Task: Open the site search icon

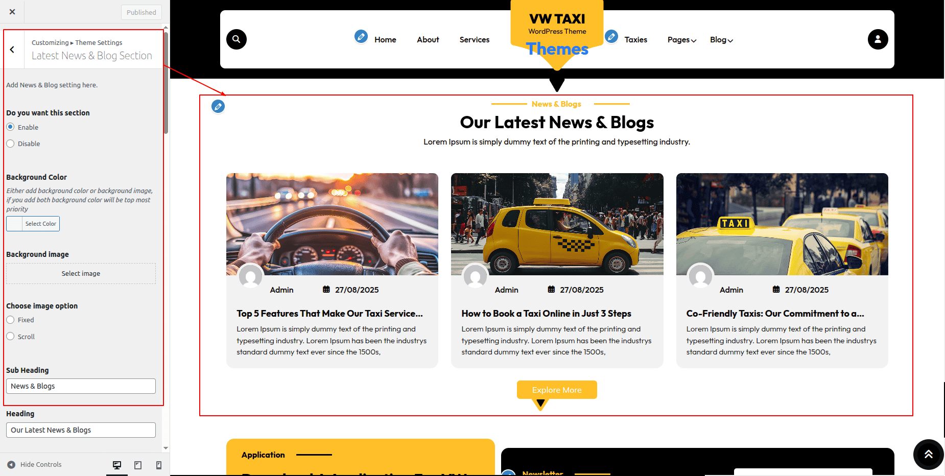Action: [237, 39]
